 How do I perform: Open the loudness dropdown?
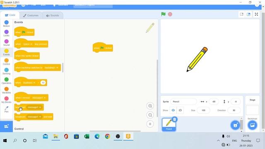[29, 83]
